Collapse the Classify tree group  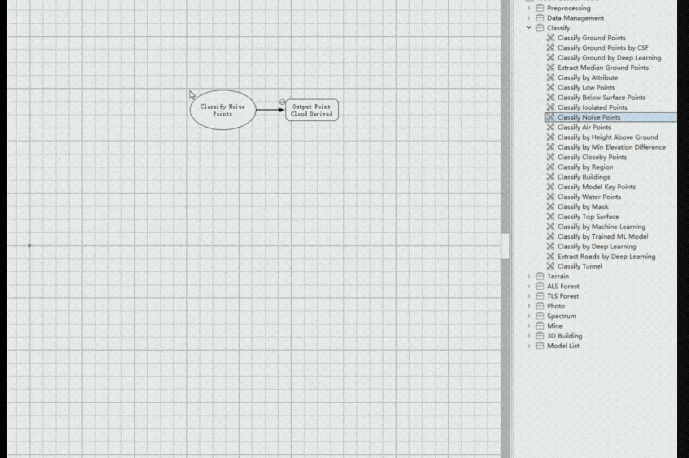click(x=529, y=28)
